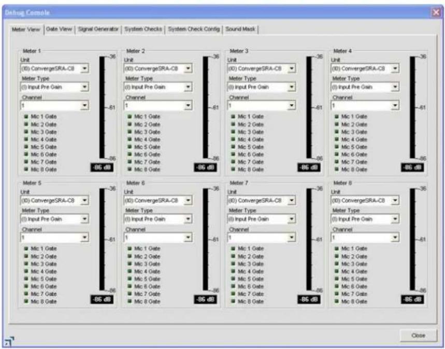
Task: Open Meter 1 Meter Type dropdown
Action: pyautogui.click(x=84, y=87)
